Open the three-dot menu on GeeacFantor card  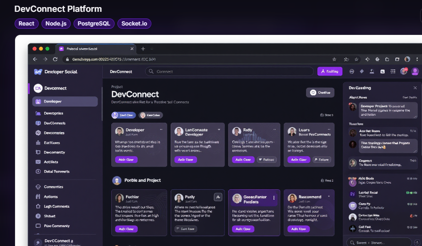(274, 198)
